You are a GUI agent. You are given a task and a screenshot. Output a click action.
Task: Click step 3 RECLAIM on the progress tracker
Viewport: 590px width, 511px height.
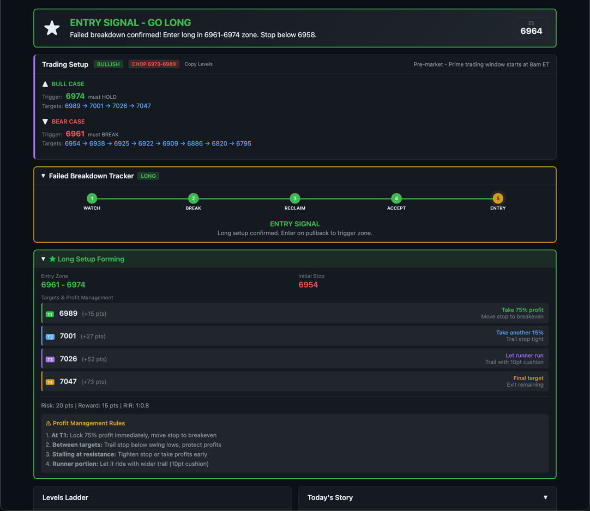point(294,199)
